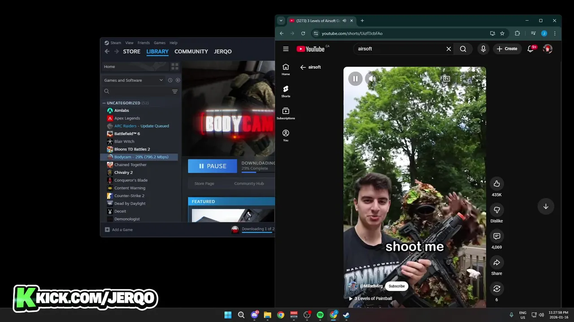Select Aimlabs in the library list

[x=122, y=110]
